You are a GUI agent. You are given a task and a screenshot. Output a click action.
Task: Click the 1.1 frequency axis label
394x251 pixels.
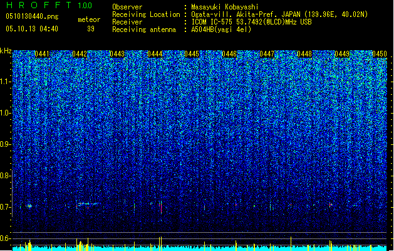point(6,82)
